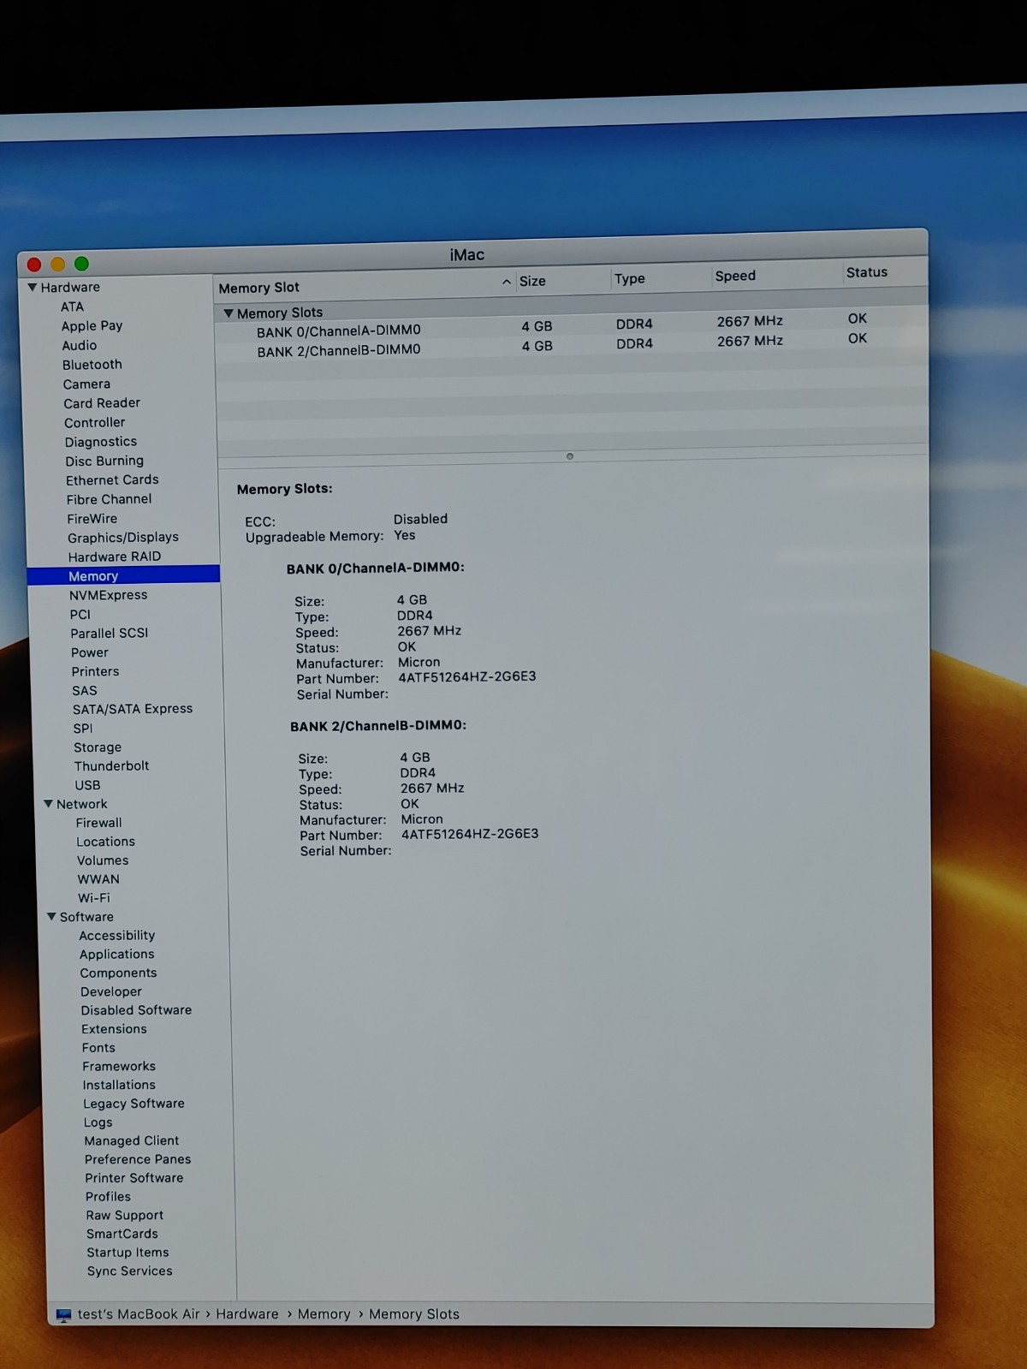Click the green zoom window button
Image resolution: width=1027 pixels, height=1369 pixels.
coord(81,264)
